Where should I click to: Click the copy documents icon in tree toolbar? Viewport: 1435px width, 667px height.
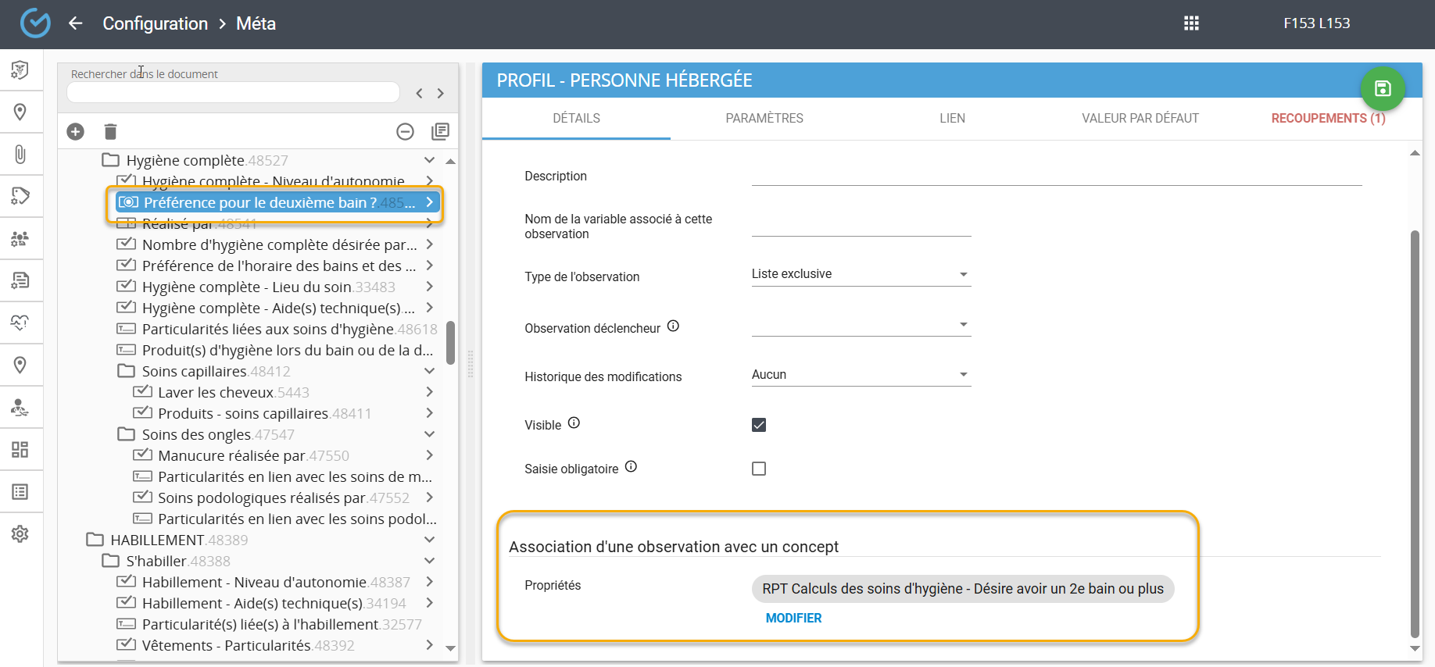click(x=440, y=132)
